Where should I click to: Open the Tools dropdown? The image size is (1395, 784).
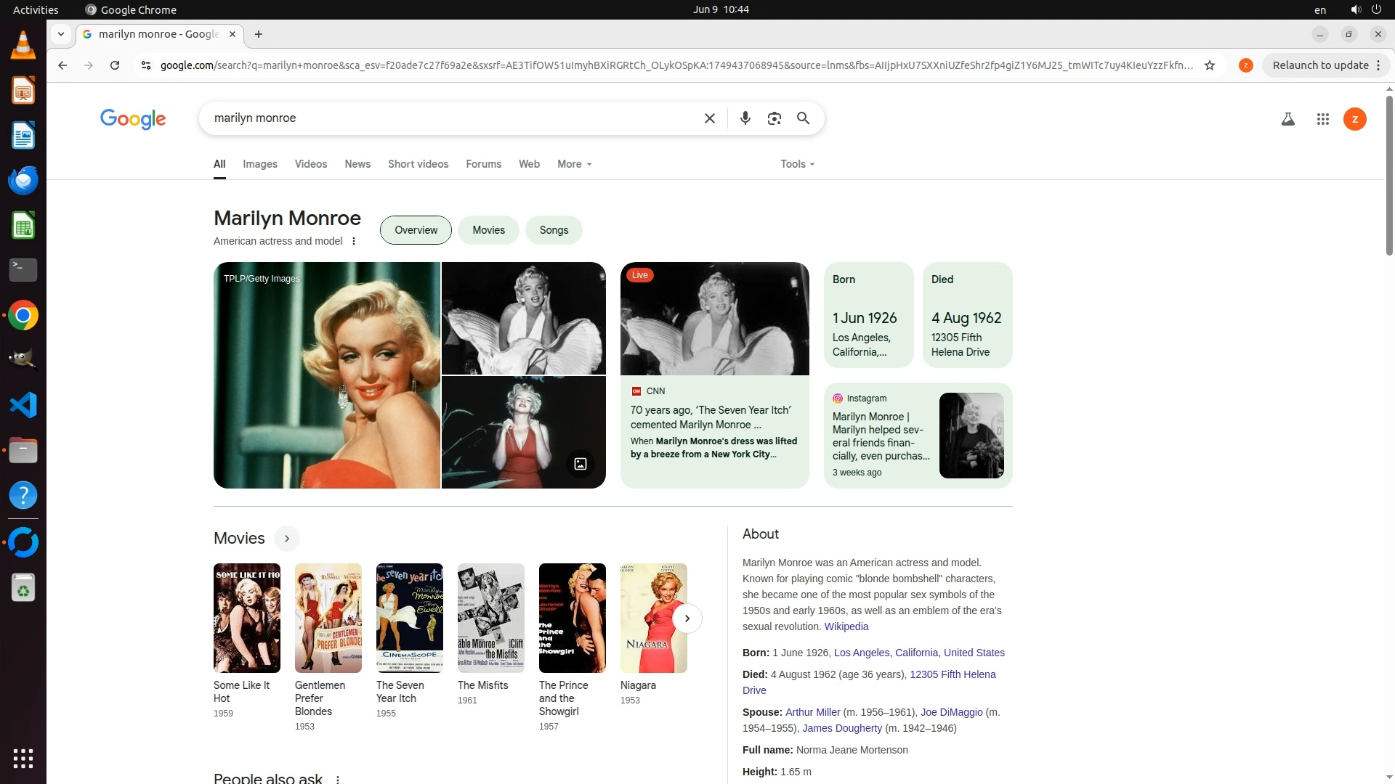click(797, 164)
